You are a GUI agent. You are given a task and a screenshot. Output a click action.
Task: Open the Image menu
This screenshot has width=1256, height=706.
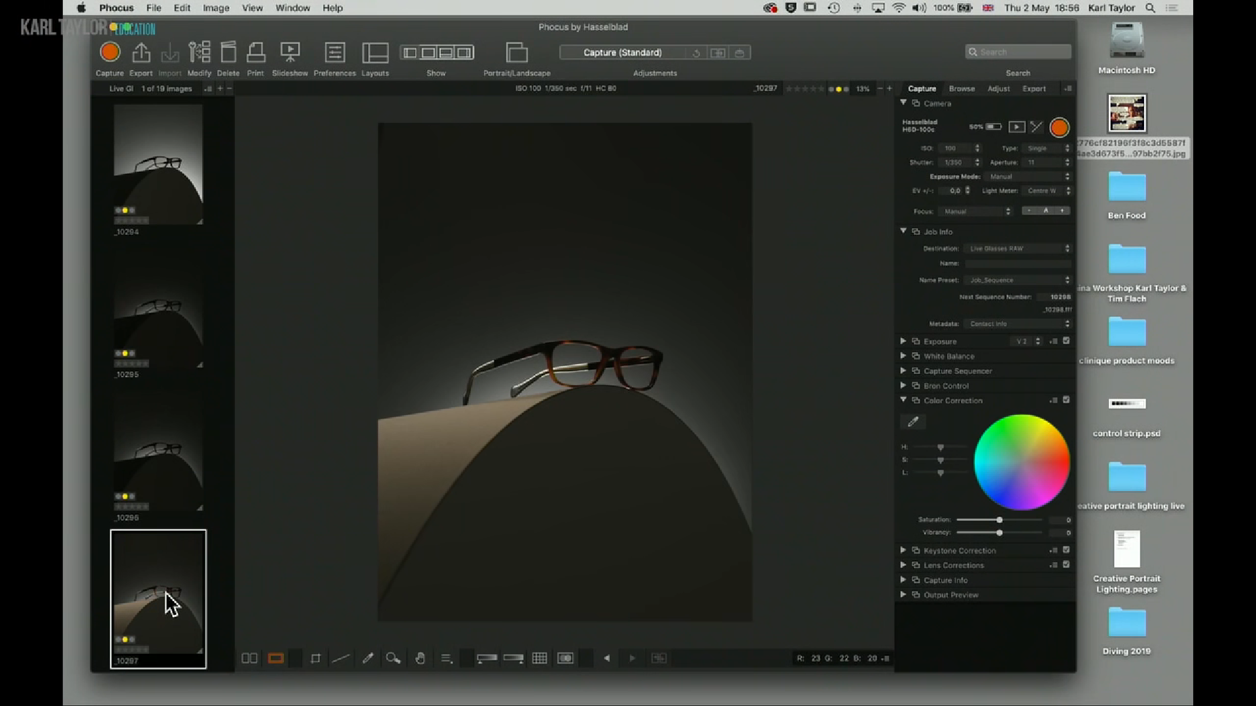tap(216, 8)
